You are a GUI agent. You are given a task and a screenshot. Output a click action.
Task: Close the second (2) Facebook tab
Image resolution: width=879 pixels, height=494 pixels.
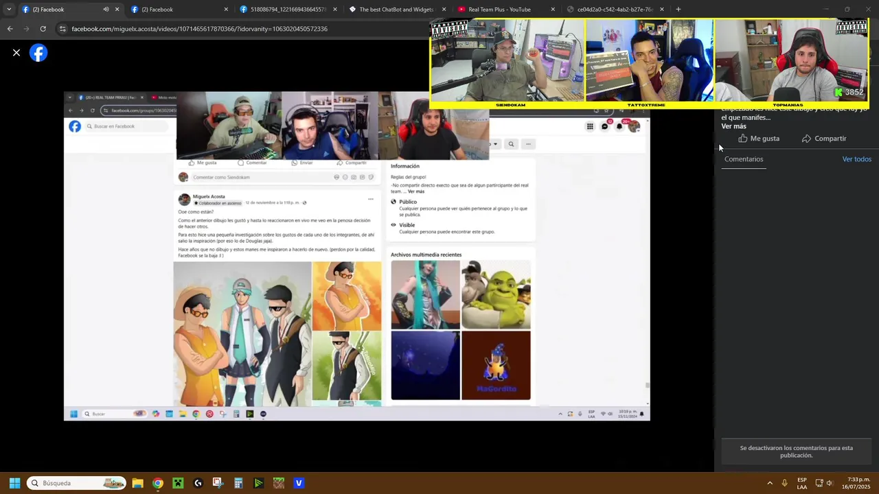click(x=226, y=10)
